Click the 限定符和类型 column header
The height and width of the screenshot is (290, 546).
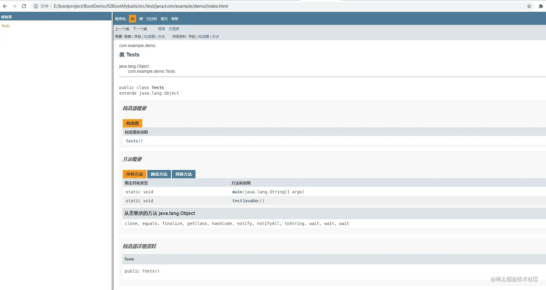tap(136, 183)
